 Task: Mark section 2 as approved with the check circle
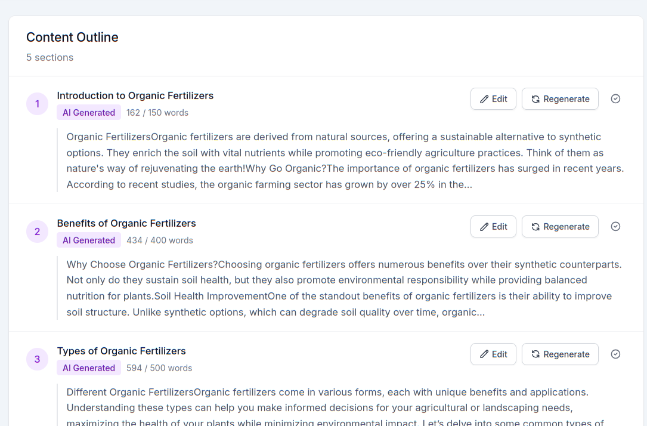tap(616, 227)
